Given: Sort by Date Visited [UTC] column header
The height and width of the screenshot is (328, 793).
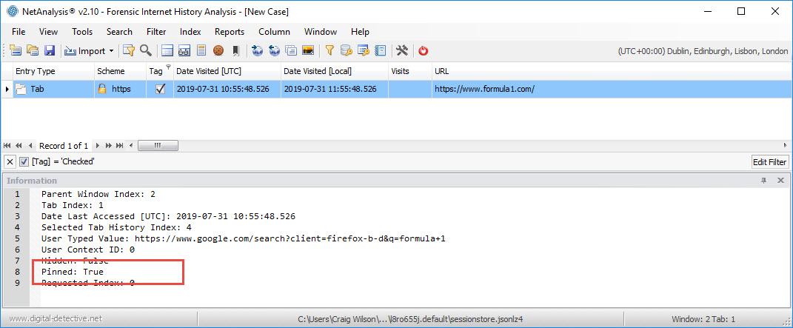Looking at the screenshot, I should pos(227,71).
